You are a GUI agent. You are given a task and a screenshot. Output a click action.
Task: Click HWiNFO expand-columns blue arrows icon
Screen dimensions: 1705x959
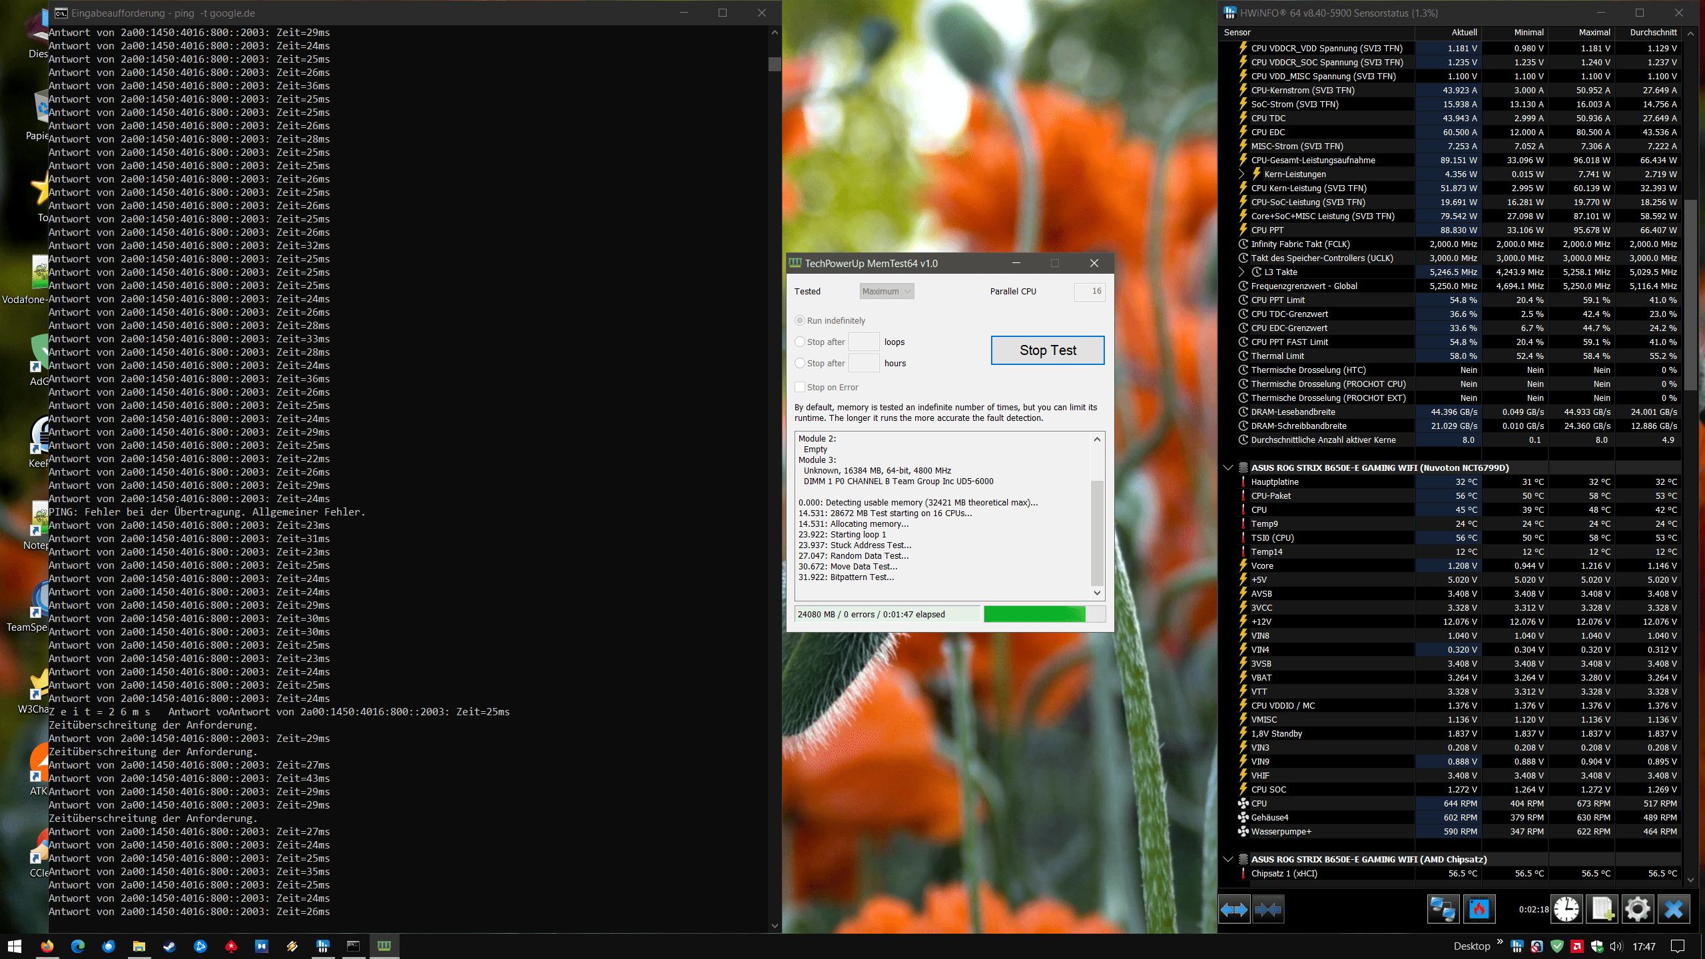tap(1233, 910)
